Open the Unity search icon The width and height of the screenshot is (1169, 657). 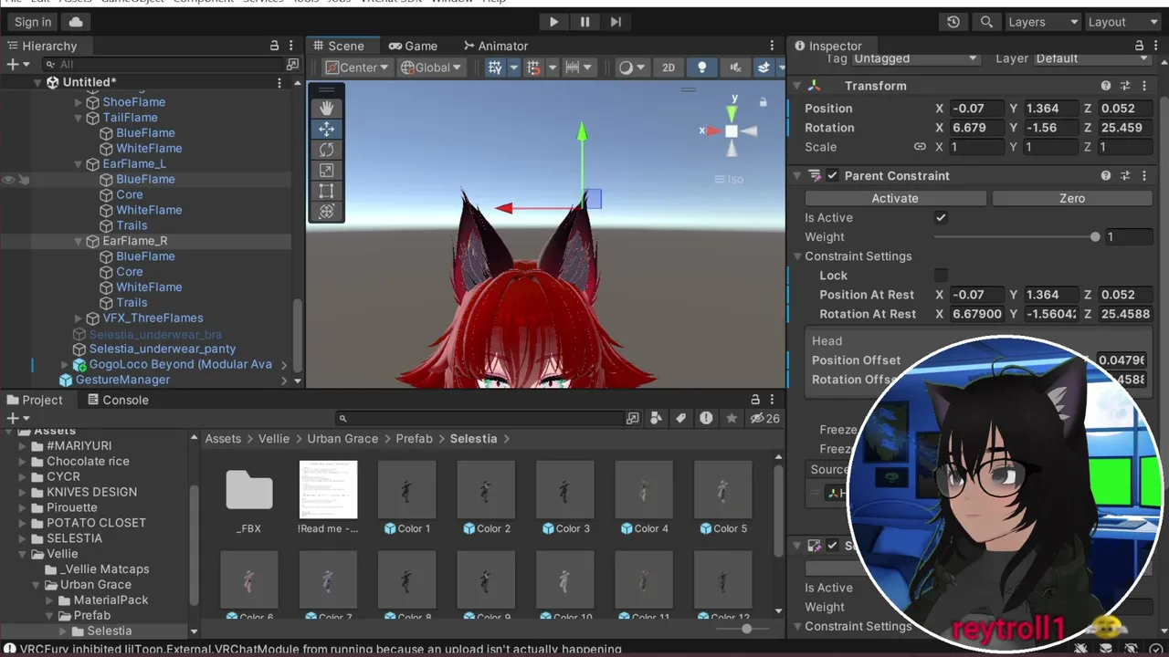click(x=986, y=22)
